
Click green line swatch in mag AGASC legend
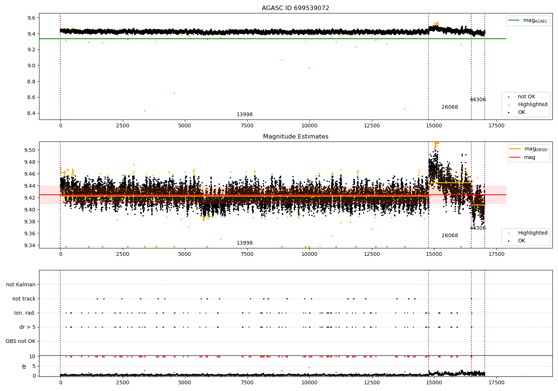(514, 20)
